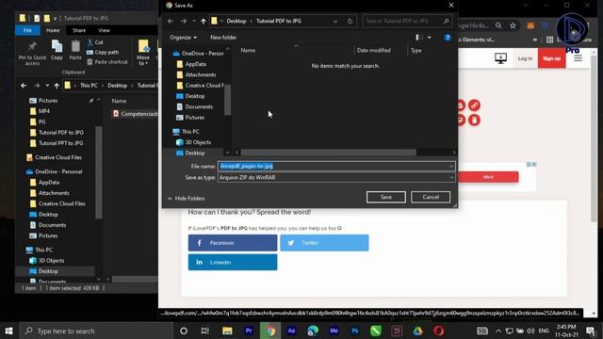Screen dimensions: 603x339
Task: Click taskbar Type here to search box
Action: pyautogui.click(x=96, y=331)
